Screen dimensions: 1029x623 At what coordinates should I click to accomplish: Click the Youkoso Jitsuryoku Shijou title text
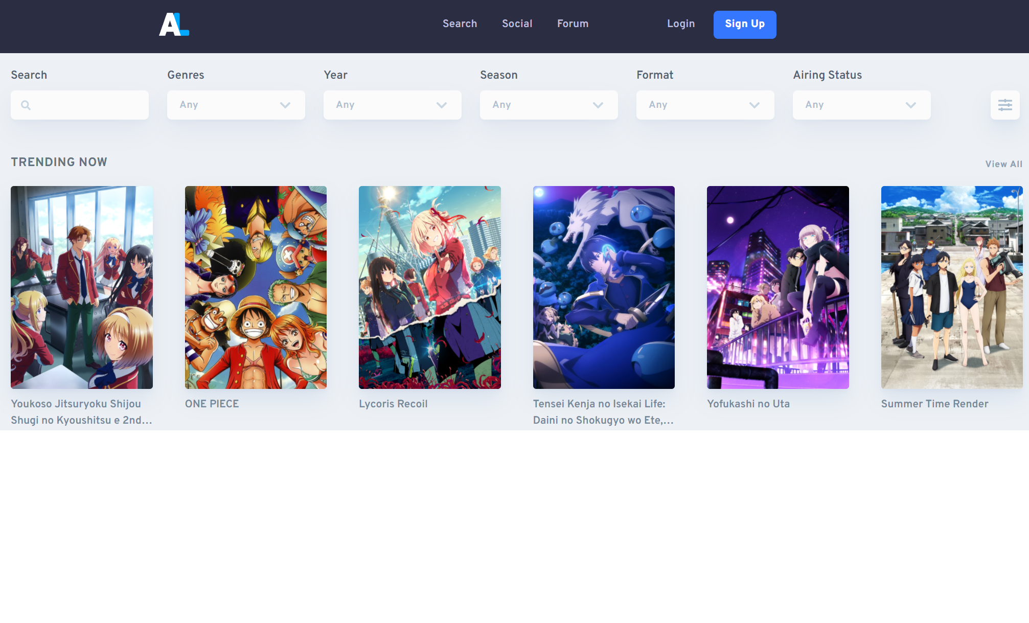82,412
